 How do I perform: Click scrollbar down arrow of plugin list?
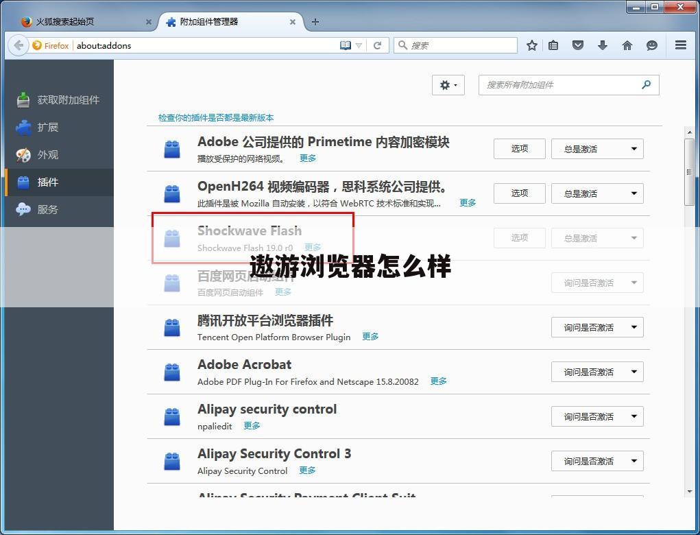[x=689, y=492]
